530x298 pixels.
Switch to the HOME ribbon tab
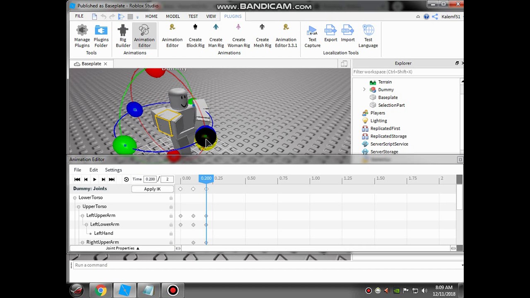coord(151,16)
